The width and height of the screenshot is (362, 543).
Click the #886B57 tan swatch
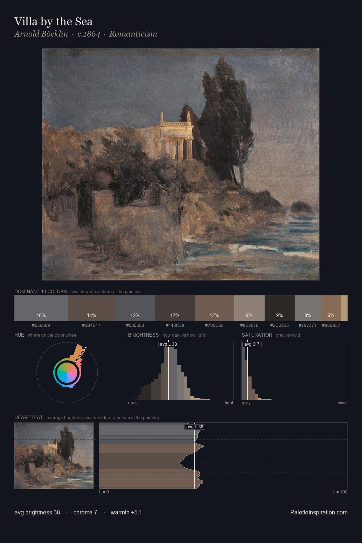coord(331,308)
